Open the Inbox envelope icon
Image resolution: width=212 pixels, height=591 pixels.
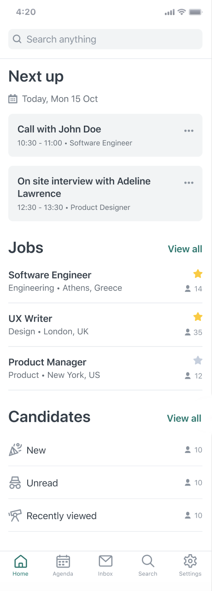pos(106,561)
